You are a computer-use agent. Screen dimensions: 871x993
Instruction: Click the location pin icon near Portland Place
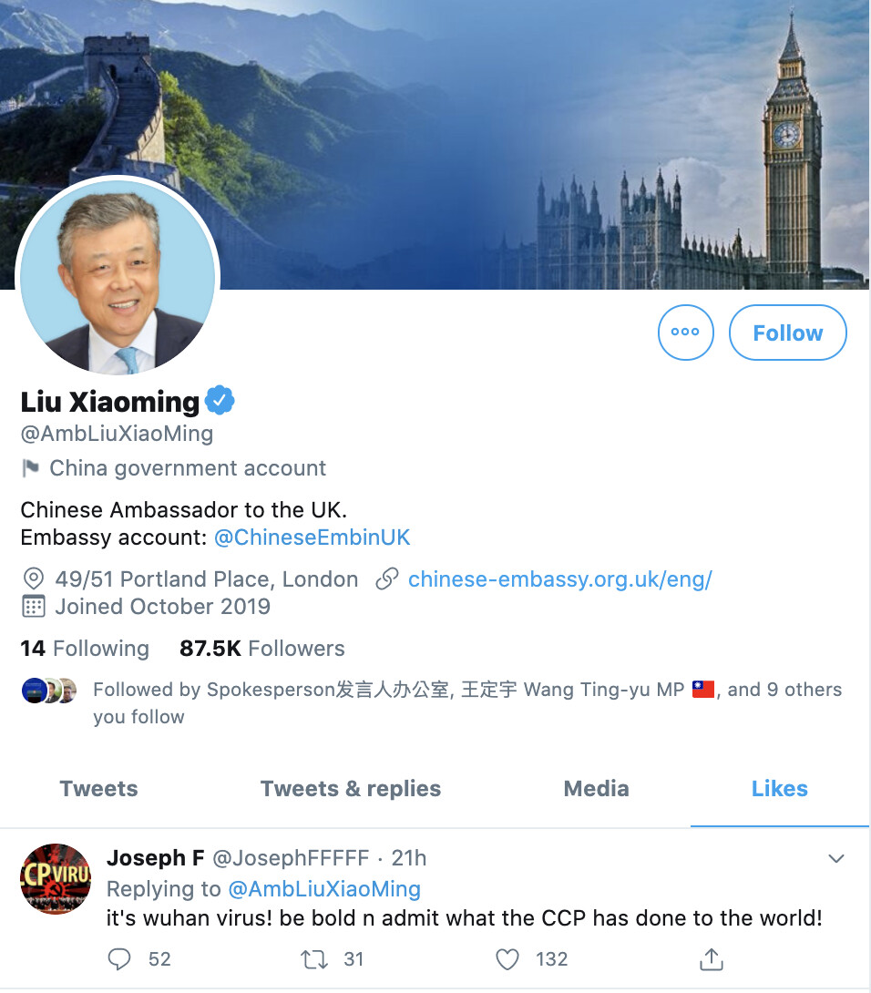pyautogui.click(x=33, y=578)
